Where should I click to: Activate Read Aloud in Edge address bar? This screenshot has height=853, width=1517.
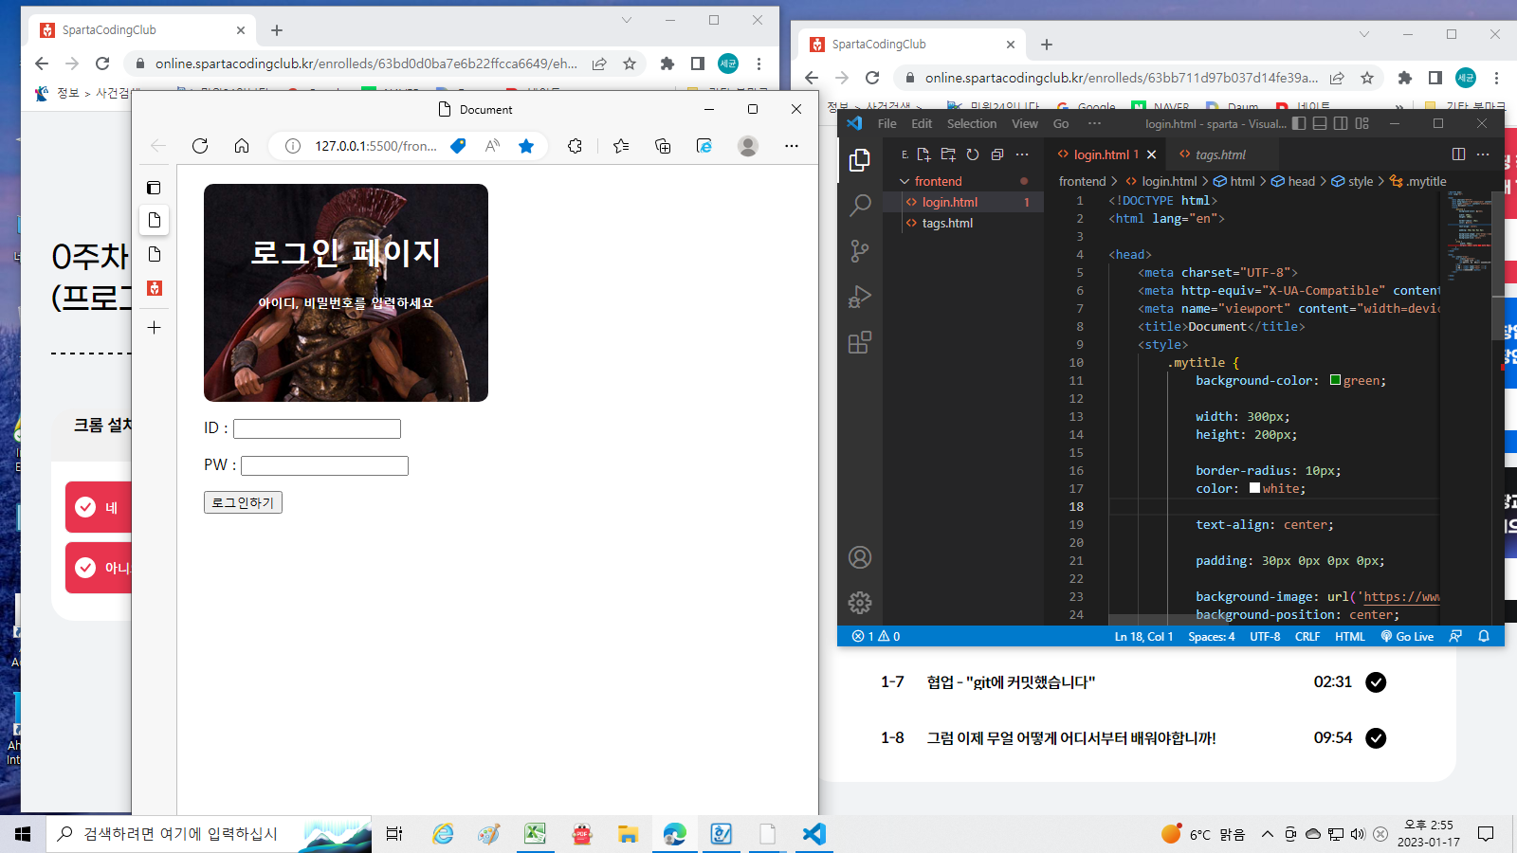click(492, 146)
